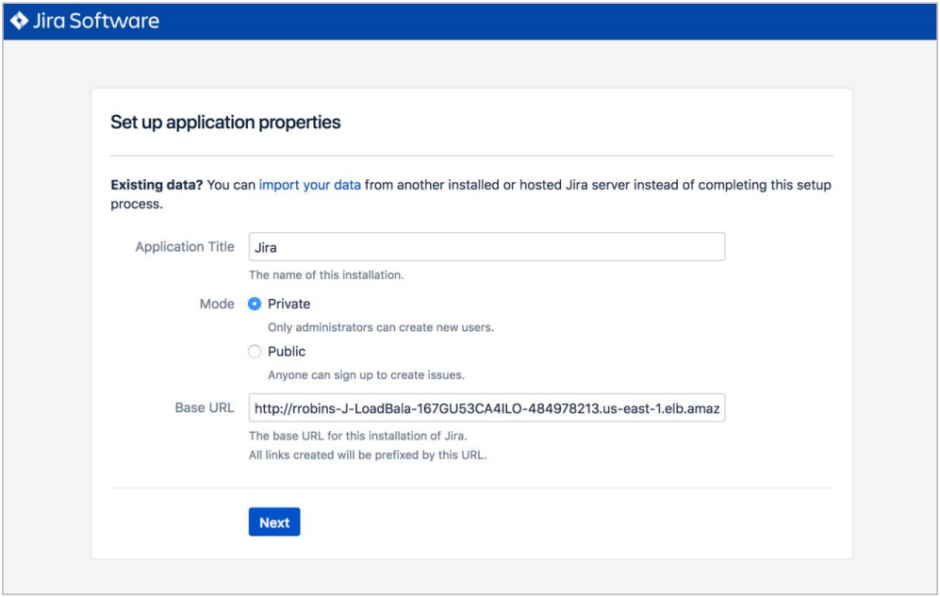Focus the Base URL input field
Viewport: 940px width, 597px height.
(486, 408)
